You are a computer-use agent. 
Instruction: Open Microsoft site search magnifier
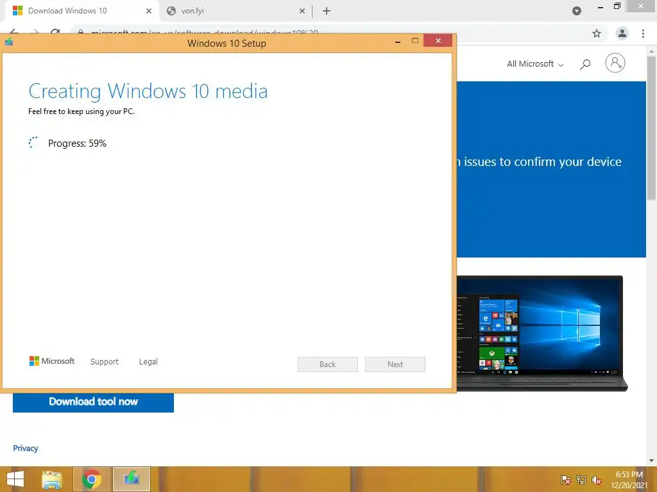(x=585, y=64)
